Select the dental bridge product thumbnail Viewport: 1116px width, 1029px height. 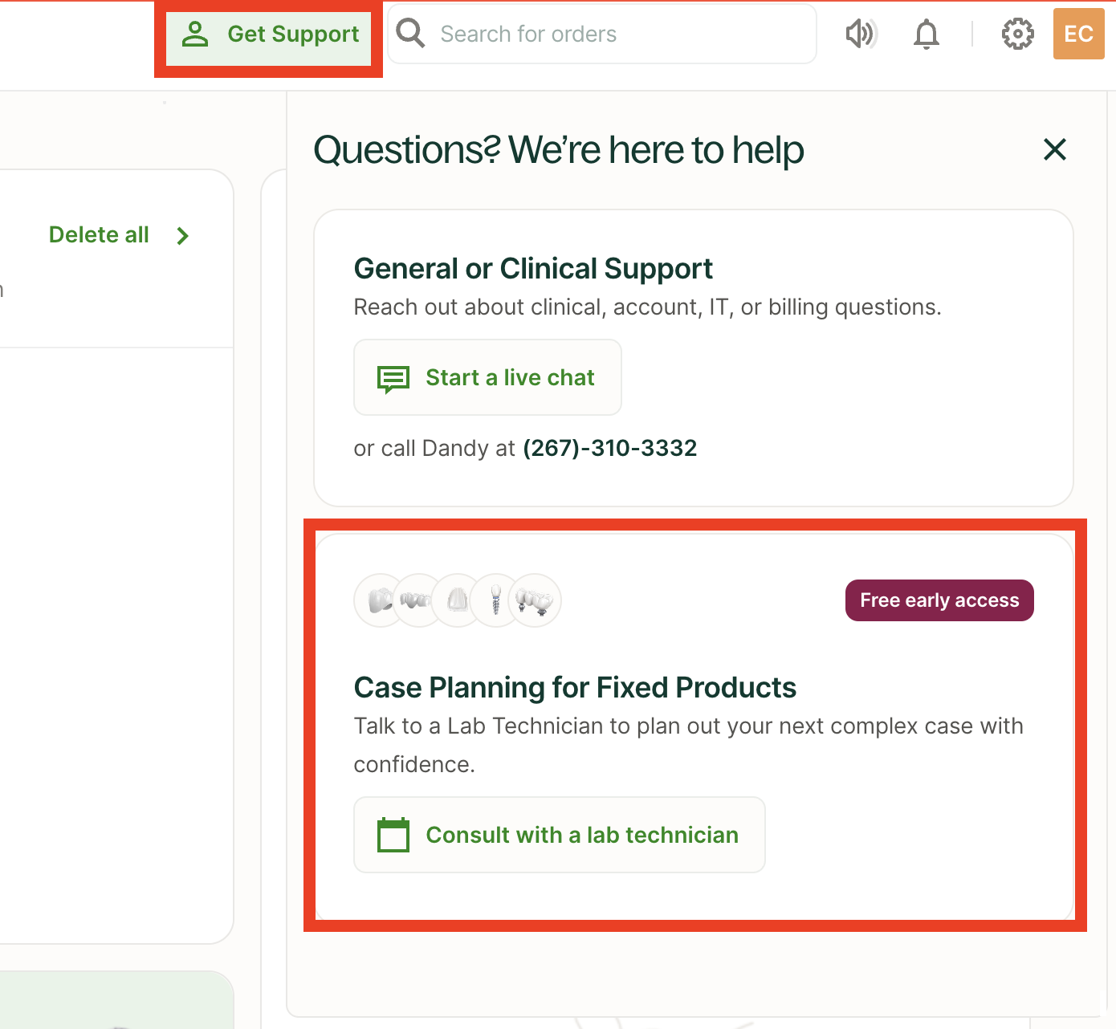[417, 600]
